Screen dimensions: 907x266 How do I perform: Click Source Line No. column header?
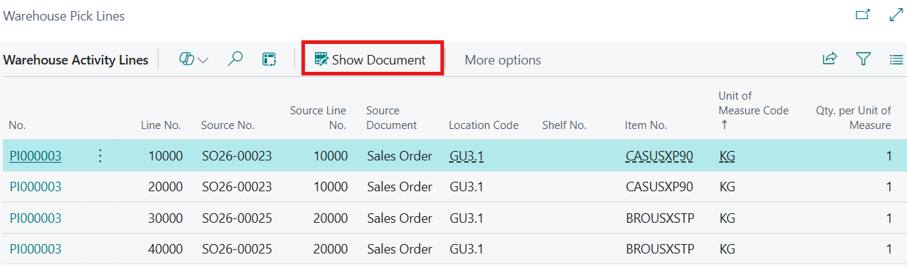318,118
